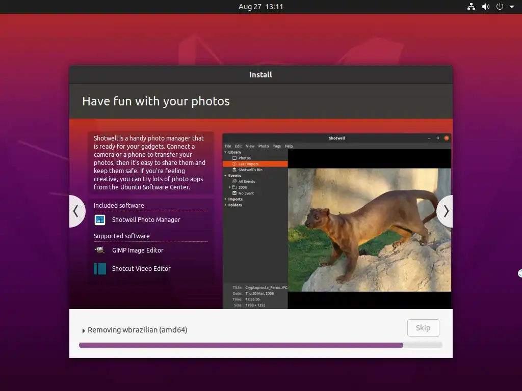Image resolution: width=522 pixels, height=391 pixels.
Task: Click the GIMP Image Editor icon
Action: coord(100,250)
